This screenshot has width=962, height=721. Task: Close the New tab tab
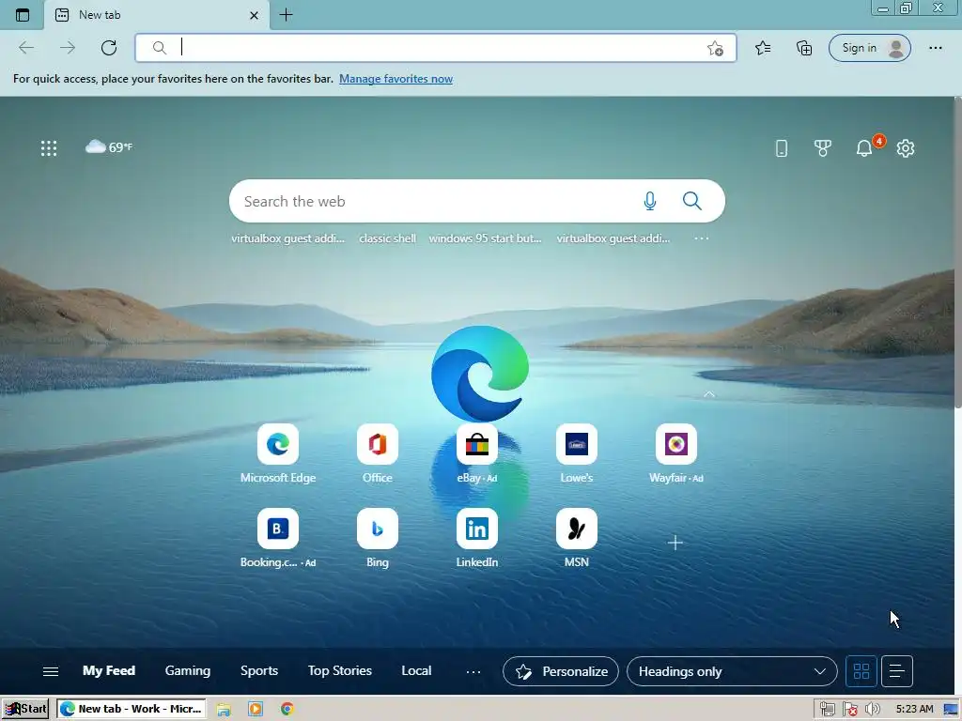pyautogui.click(x=254, y=15)
